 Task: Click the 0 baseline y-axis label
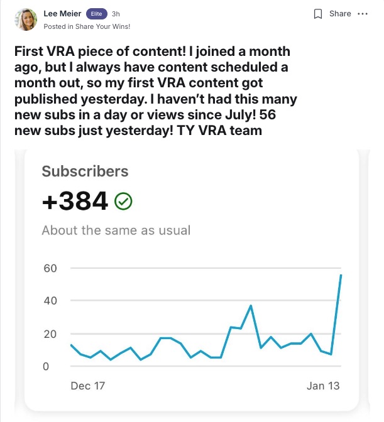tap(45, 366)
